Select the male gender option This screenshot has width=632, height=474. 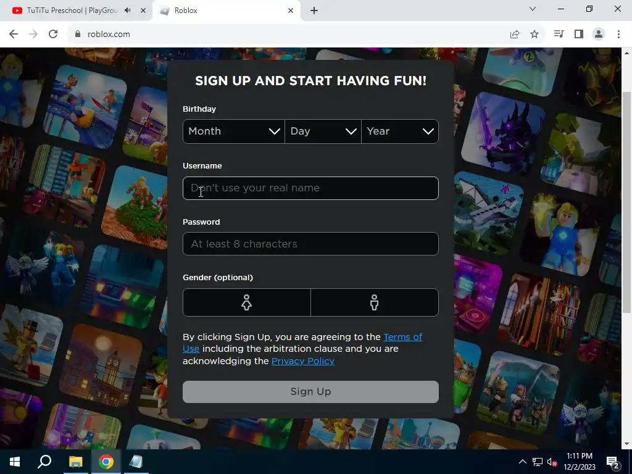point(375,302)
